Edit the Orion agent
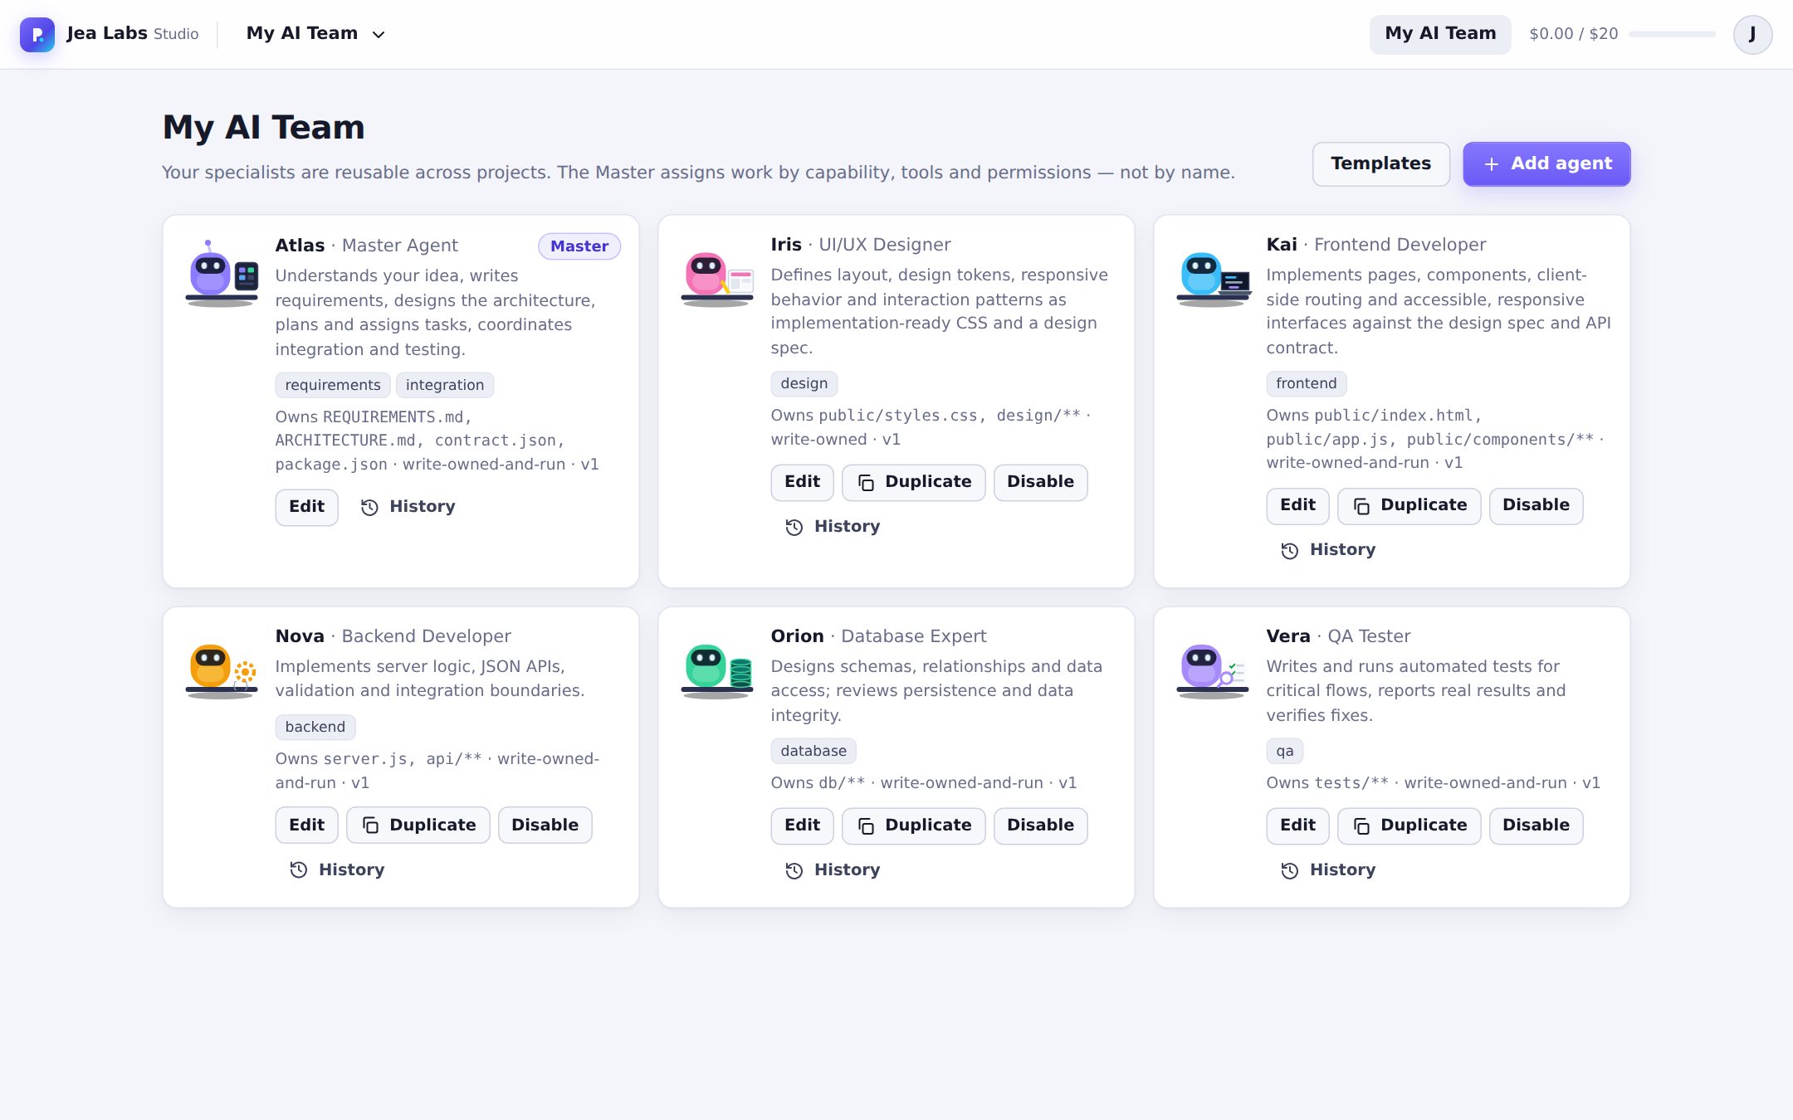 tap(802, 825)
